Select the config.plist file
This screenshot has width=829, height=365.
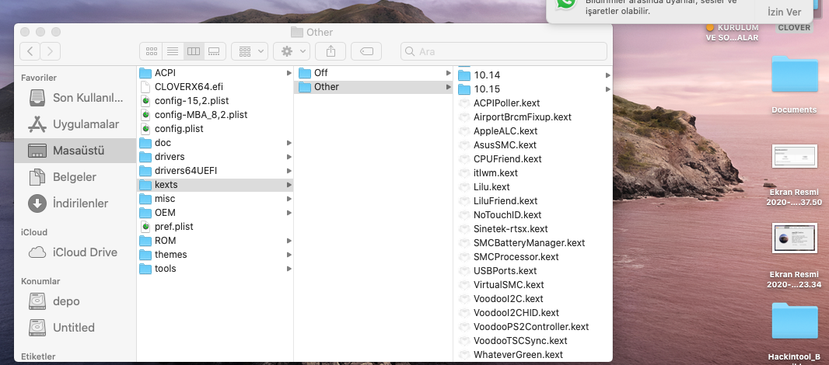pos(179,129)
